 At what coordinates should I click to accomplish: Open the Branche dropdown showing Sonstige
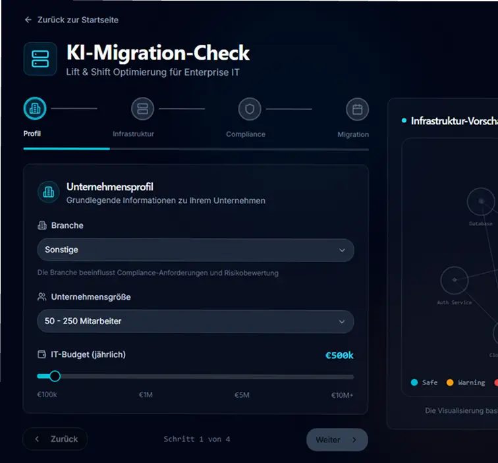[196, 250]
